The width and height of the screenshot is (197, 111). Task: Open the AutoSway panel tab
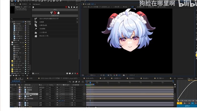click(180, 78)
